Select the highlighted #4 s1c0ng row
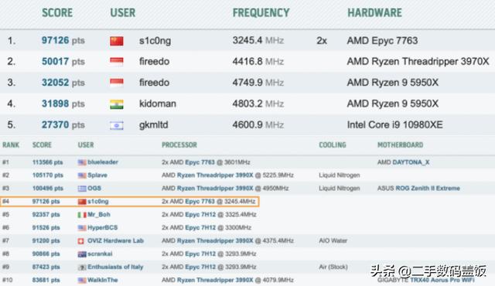This screenshot has height=286, width=495. click(130, 202)
